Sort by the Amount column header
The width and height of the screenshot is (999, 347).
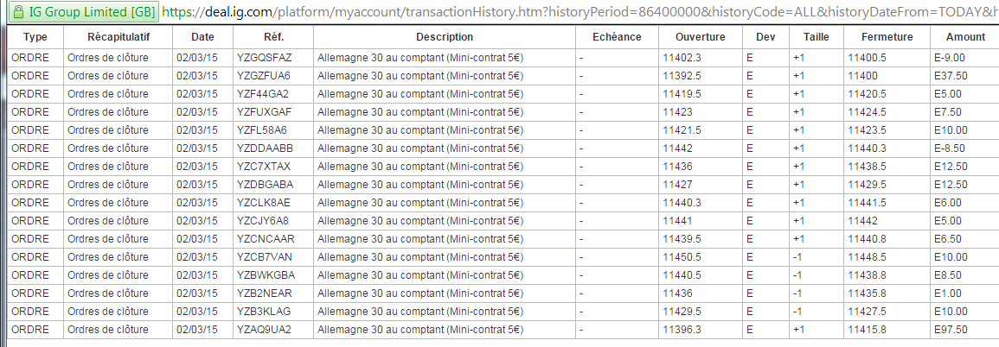click(965, 37)
